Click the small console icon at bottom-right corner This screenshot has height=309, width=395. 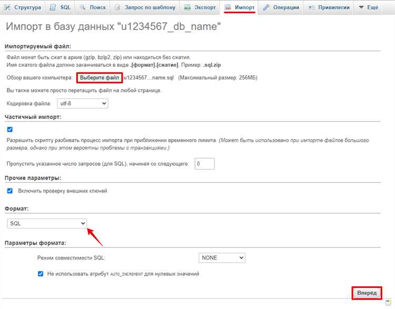point(387,302)
